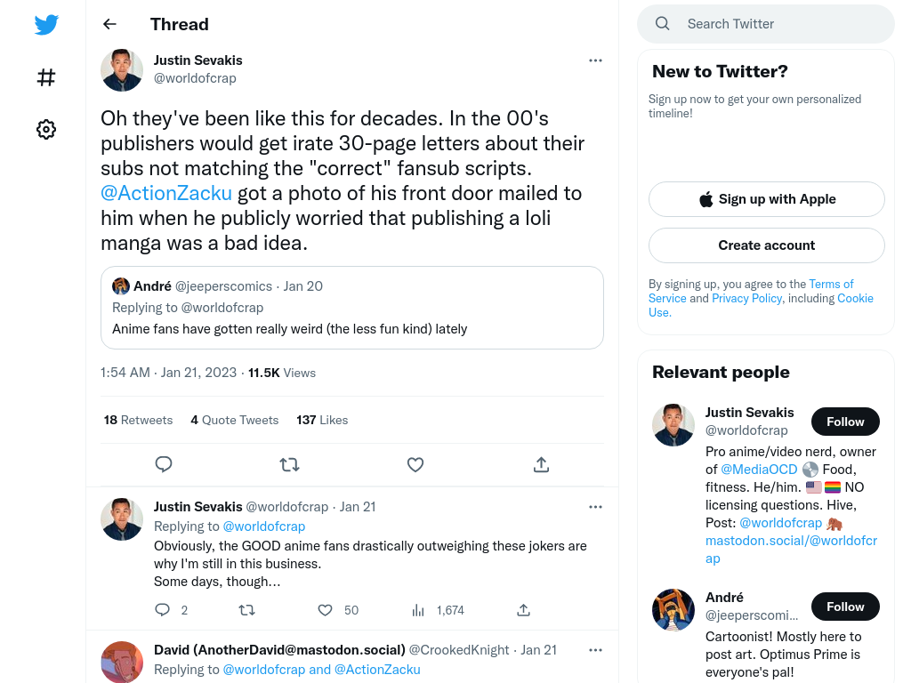Go back using the Thread arrow
This screenshot has width=911, height=683.
pos(109,24)
